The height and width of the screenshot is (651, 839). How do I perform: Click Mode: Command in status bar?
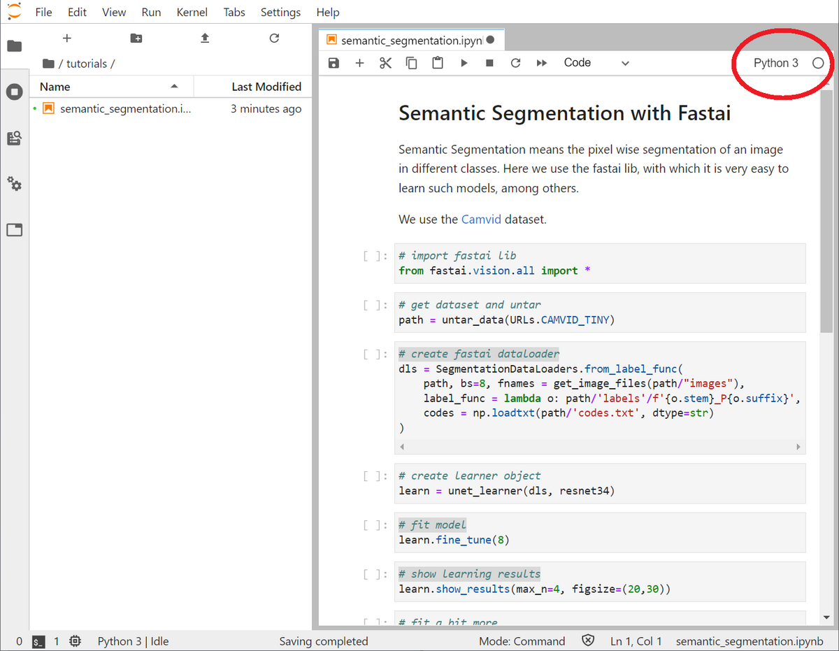[522, 641]
